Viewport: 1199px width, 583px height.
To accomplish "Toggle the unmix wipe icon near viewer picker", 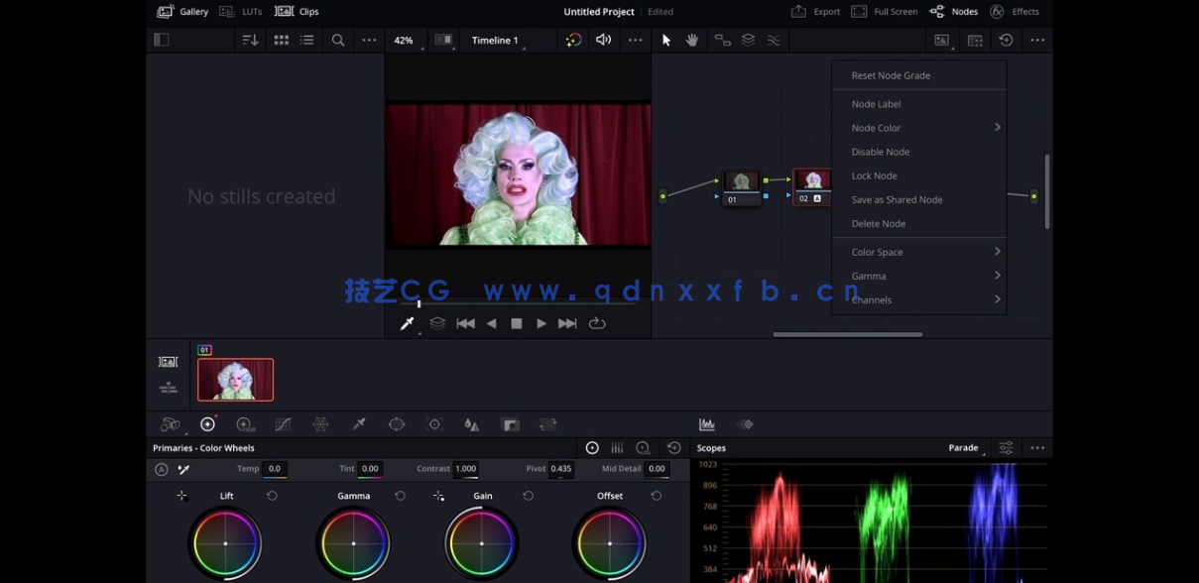I will (x=436, y=322).
